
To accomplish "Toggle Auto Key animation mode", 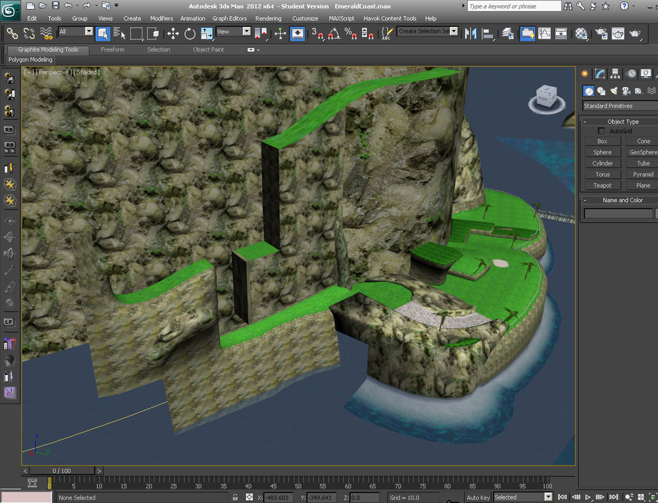I will [x=478, y=497].
